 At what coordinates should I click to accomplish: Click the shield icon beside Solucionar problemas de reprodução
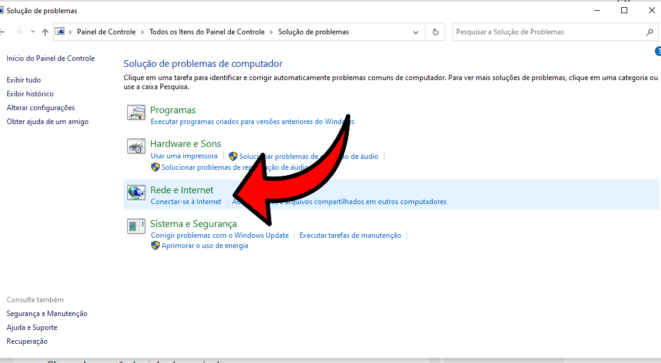click(155, 167)
